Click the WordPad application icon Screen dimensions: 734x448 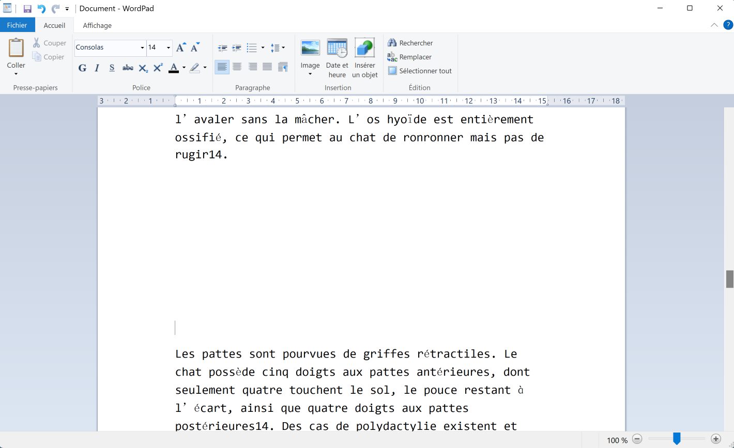pyautogui.click(x=8, y=9)
